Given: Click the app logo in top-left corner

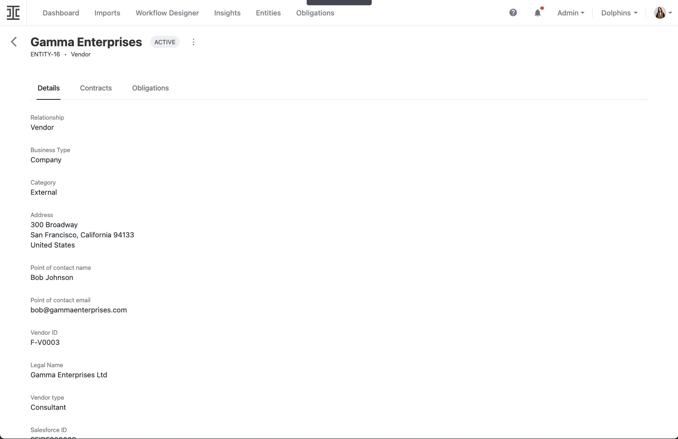Looking at the screenshot, I should tap(13, 13).
